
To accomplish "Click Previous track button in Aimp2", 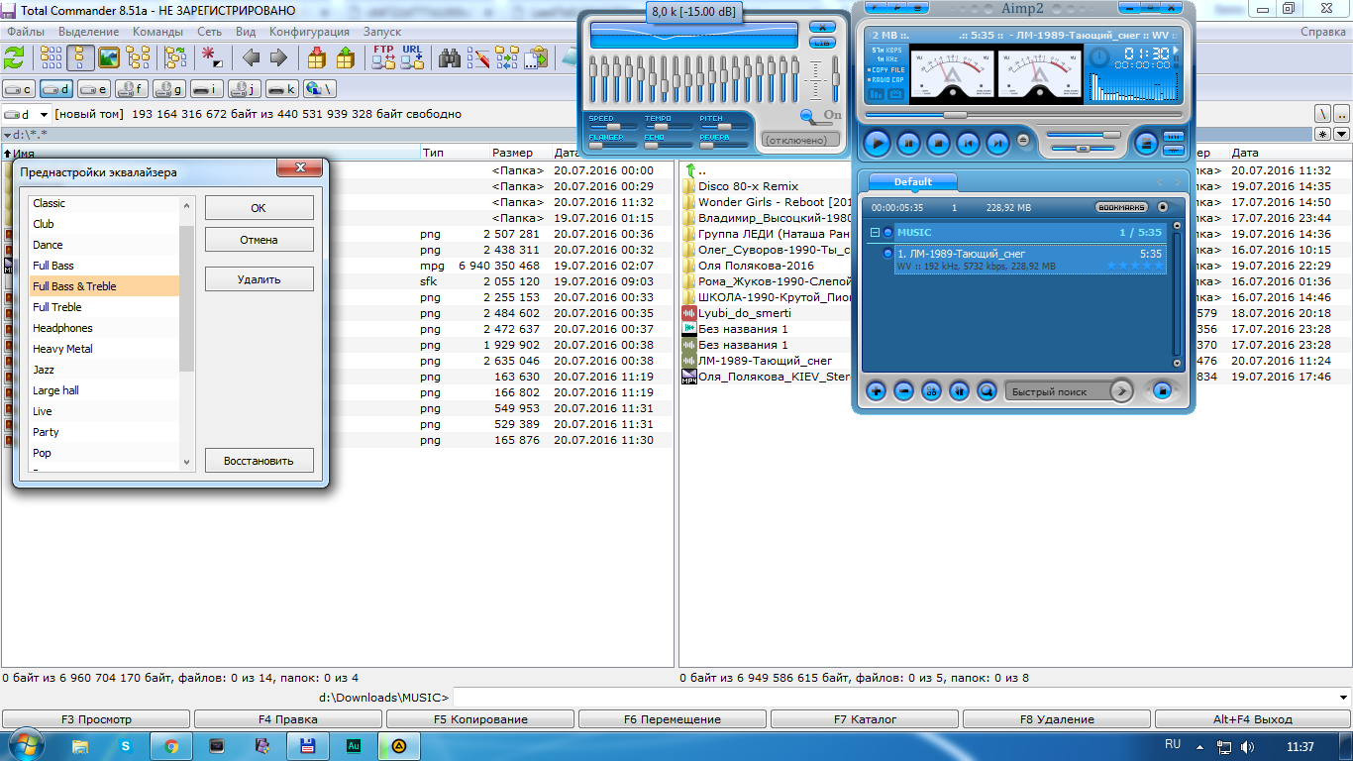I will (968, 144).
